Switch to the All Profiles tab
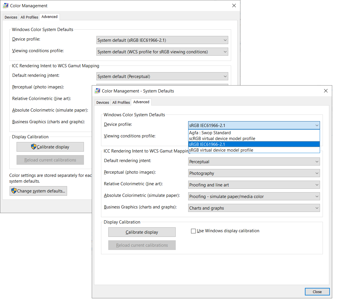Image resolution: width=338 pixels, height=305 pixels. (121, 102)
